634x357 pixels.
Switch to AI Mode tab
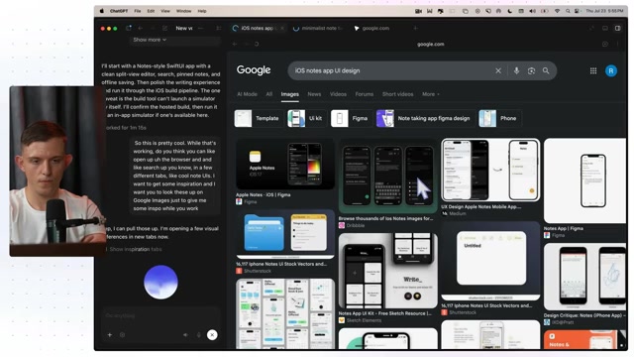click(247, 94)
